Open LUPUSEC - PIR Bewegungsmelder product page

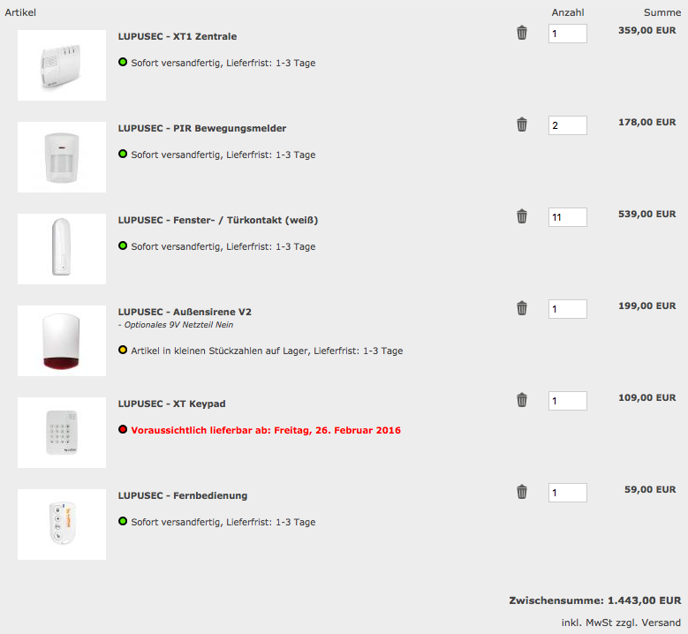click(202, 128)
